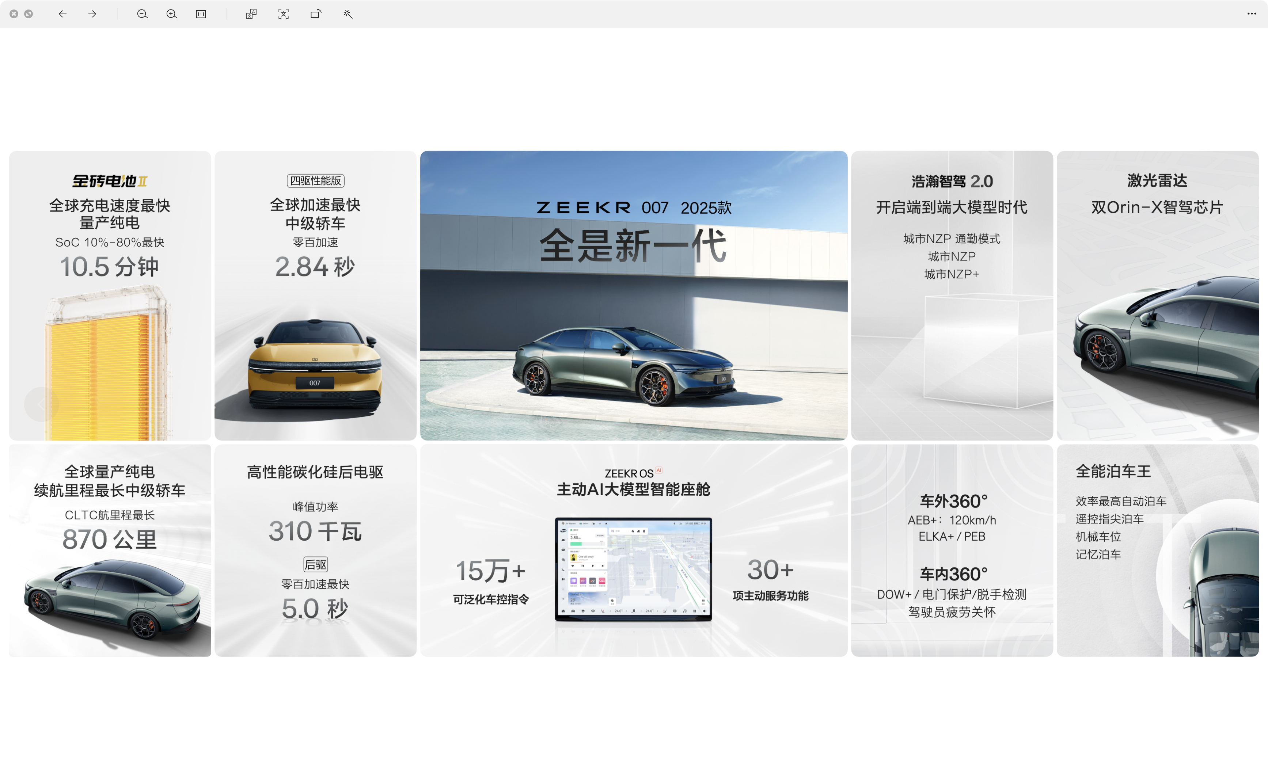Viewport: 1268px width, 781px height.
Task: Zoom out using the minus magnifier
Action: [x=142, y=14]
